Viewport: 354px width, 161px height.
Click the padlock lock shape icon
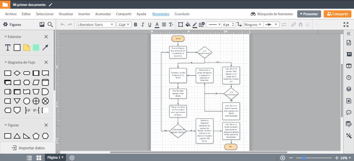tap(307, 25)
